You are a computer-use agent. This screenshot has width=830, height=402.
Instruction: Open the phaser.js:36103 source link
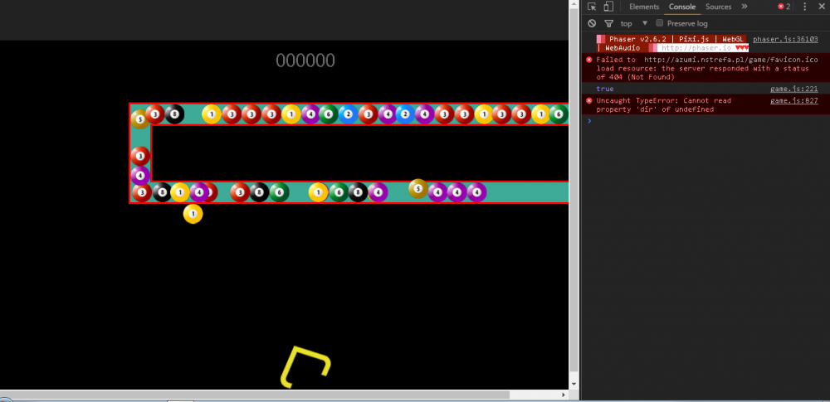click(785, 39)
